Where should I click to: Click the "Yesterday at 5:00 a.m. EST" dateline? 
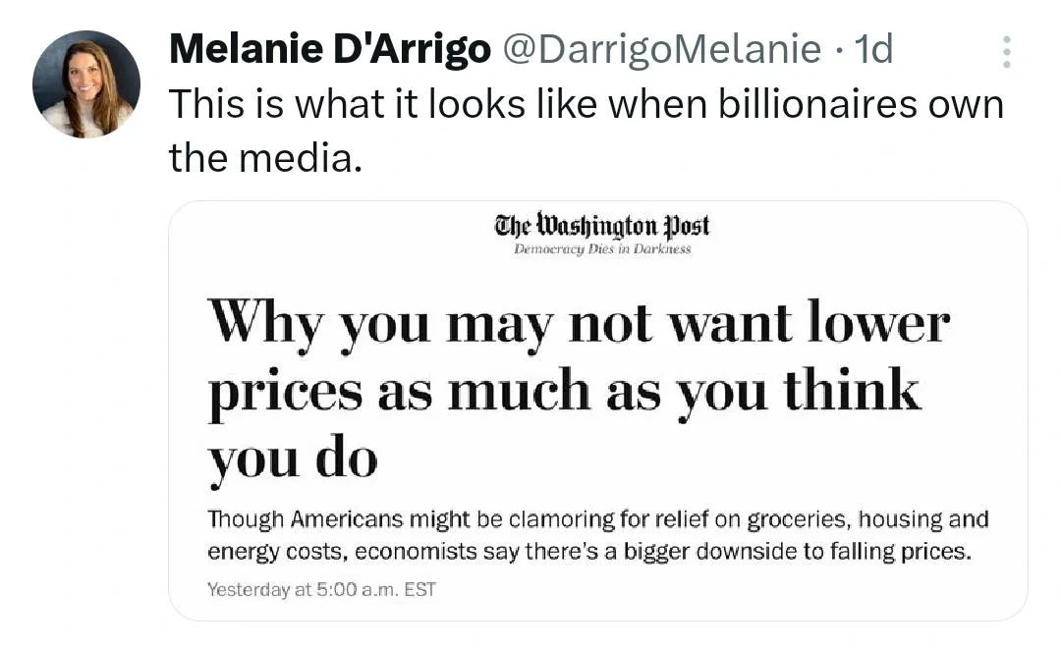(x=321, y=589)
